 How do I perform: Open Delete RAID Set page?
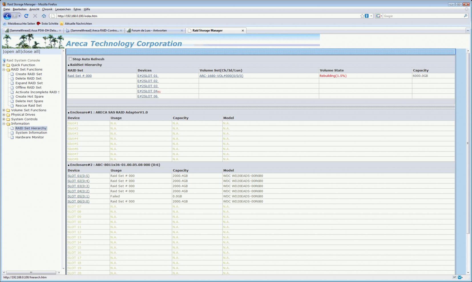[28, 78]
